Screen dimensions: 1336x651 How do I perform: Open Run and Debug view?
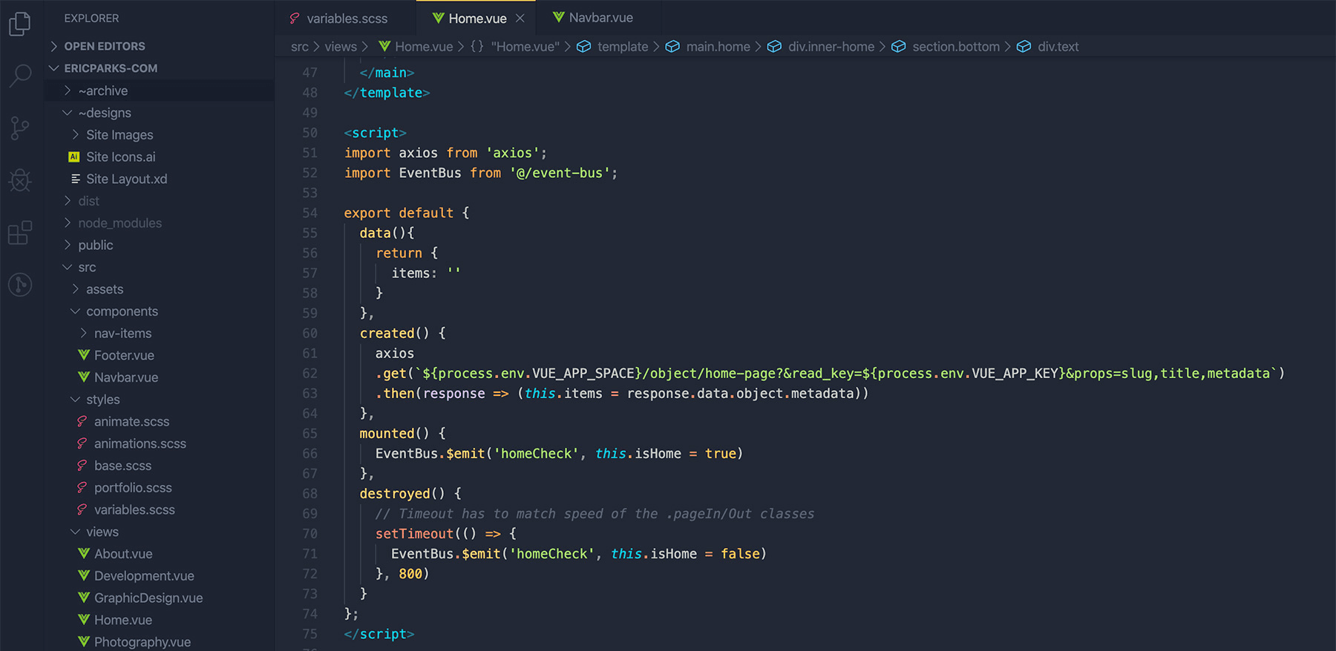click(x=20, y=180)
